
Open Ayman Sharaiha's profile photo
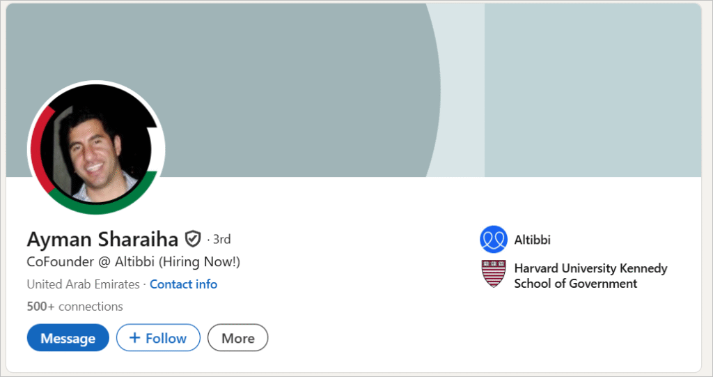click(96, 151)
